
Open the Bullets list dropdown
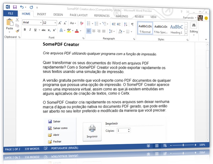93,24
